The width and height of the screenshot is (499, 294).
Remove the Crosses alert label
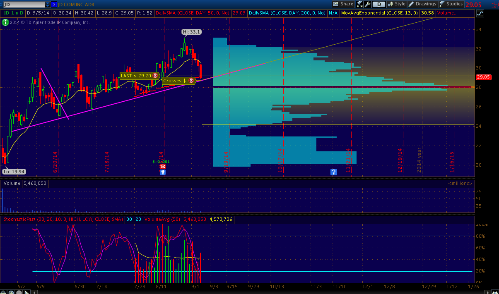click(x=191, y=81)
